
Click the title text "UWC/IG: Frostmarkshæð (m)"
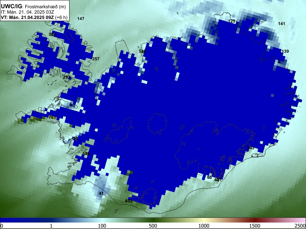33,6
